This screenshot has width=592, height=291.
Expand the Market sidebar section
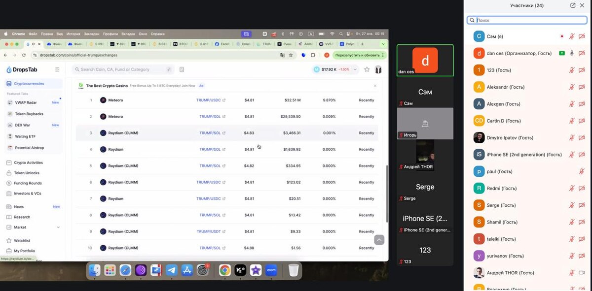[x=34, y=227]
